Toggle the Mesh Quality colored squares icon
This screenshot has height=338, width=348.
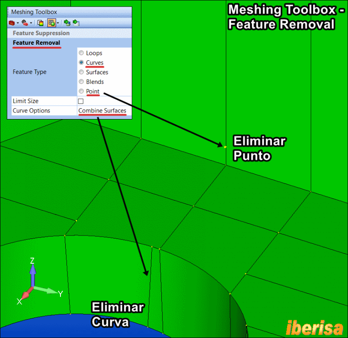(x=40, y=23)
